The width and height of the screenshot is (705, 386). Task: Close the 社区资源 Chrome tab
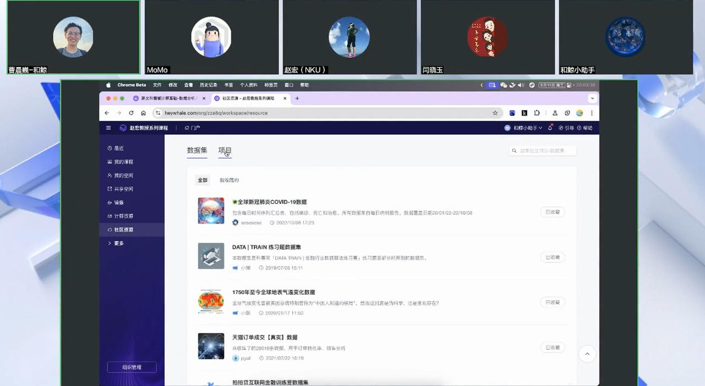click(x=285, y=98)
